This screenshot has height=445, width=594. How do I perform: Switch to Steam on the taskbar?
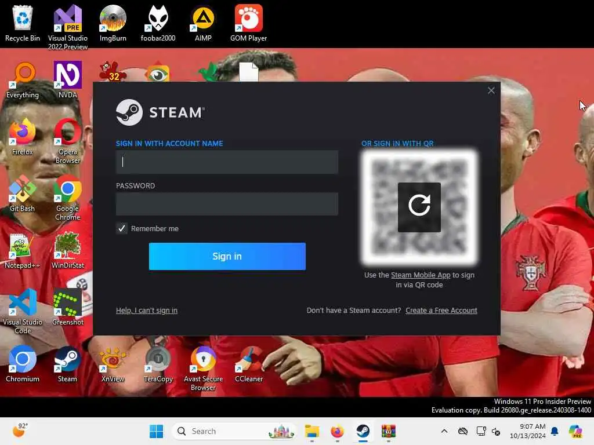click(x=363, y=431)
